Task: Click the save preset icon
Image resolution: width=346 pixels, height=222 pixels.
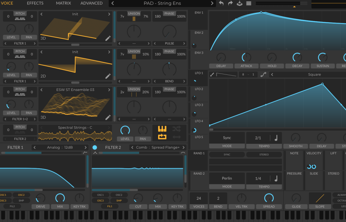Action: (x=240, y=3)
